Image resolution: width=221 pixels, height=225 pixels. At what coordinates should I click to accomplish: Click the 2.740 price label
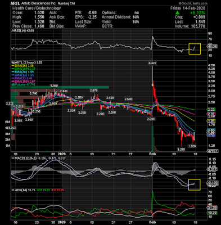pos(34,93)
